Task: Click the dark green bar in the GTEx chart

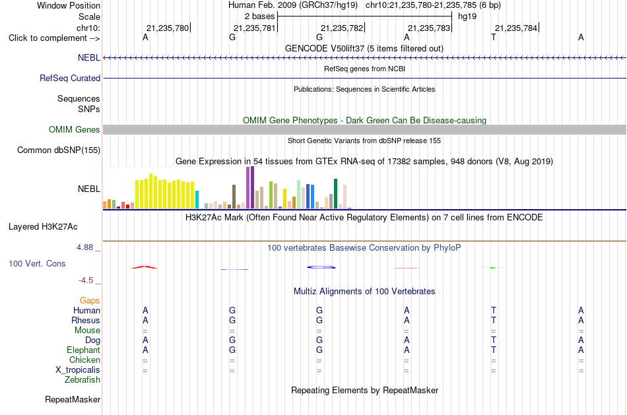Action: (x=336, y=194)
